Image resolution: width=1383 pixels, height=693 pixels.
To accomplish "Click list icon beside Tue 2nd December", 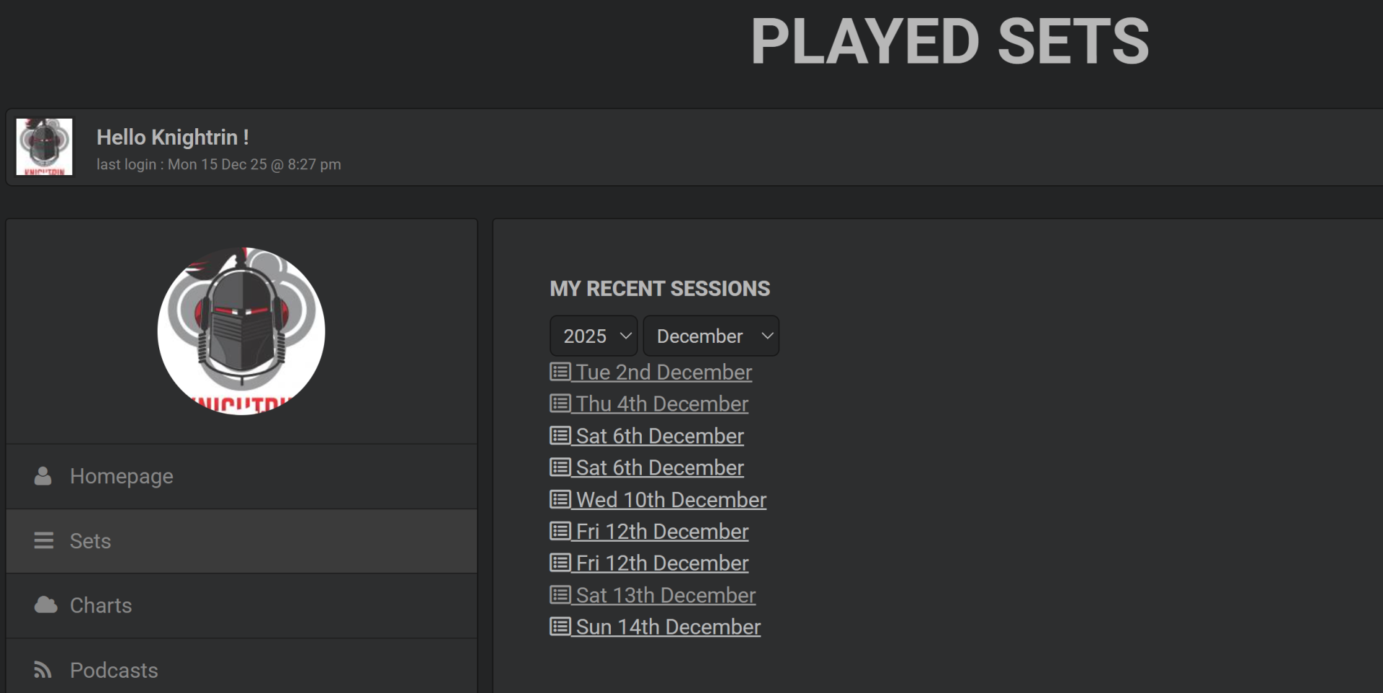I will [x=560, y=372].
